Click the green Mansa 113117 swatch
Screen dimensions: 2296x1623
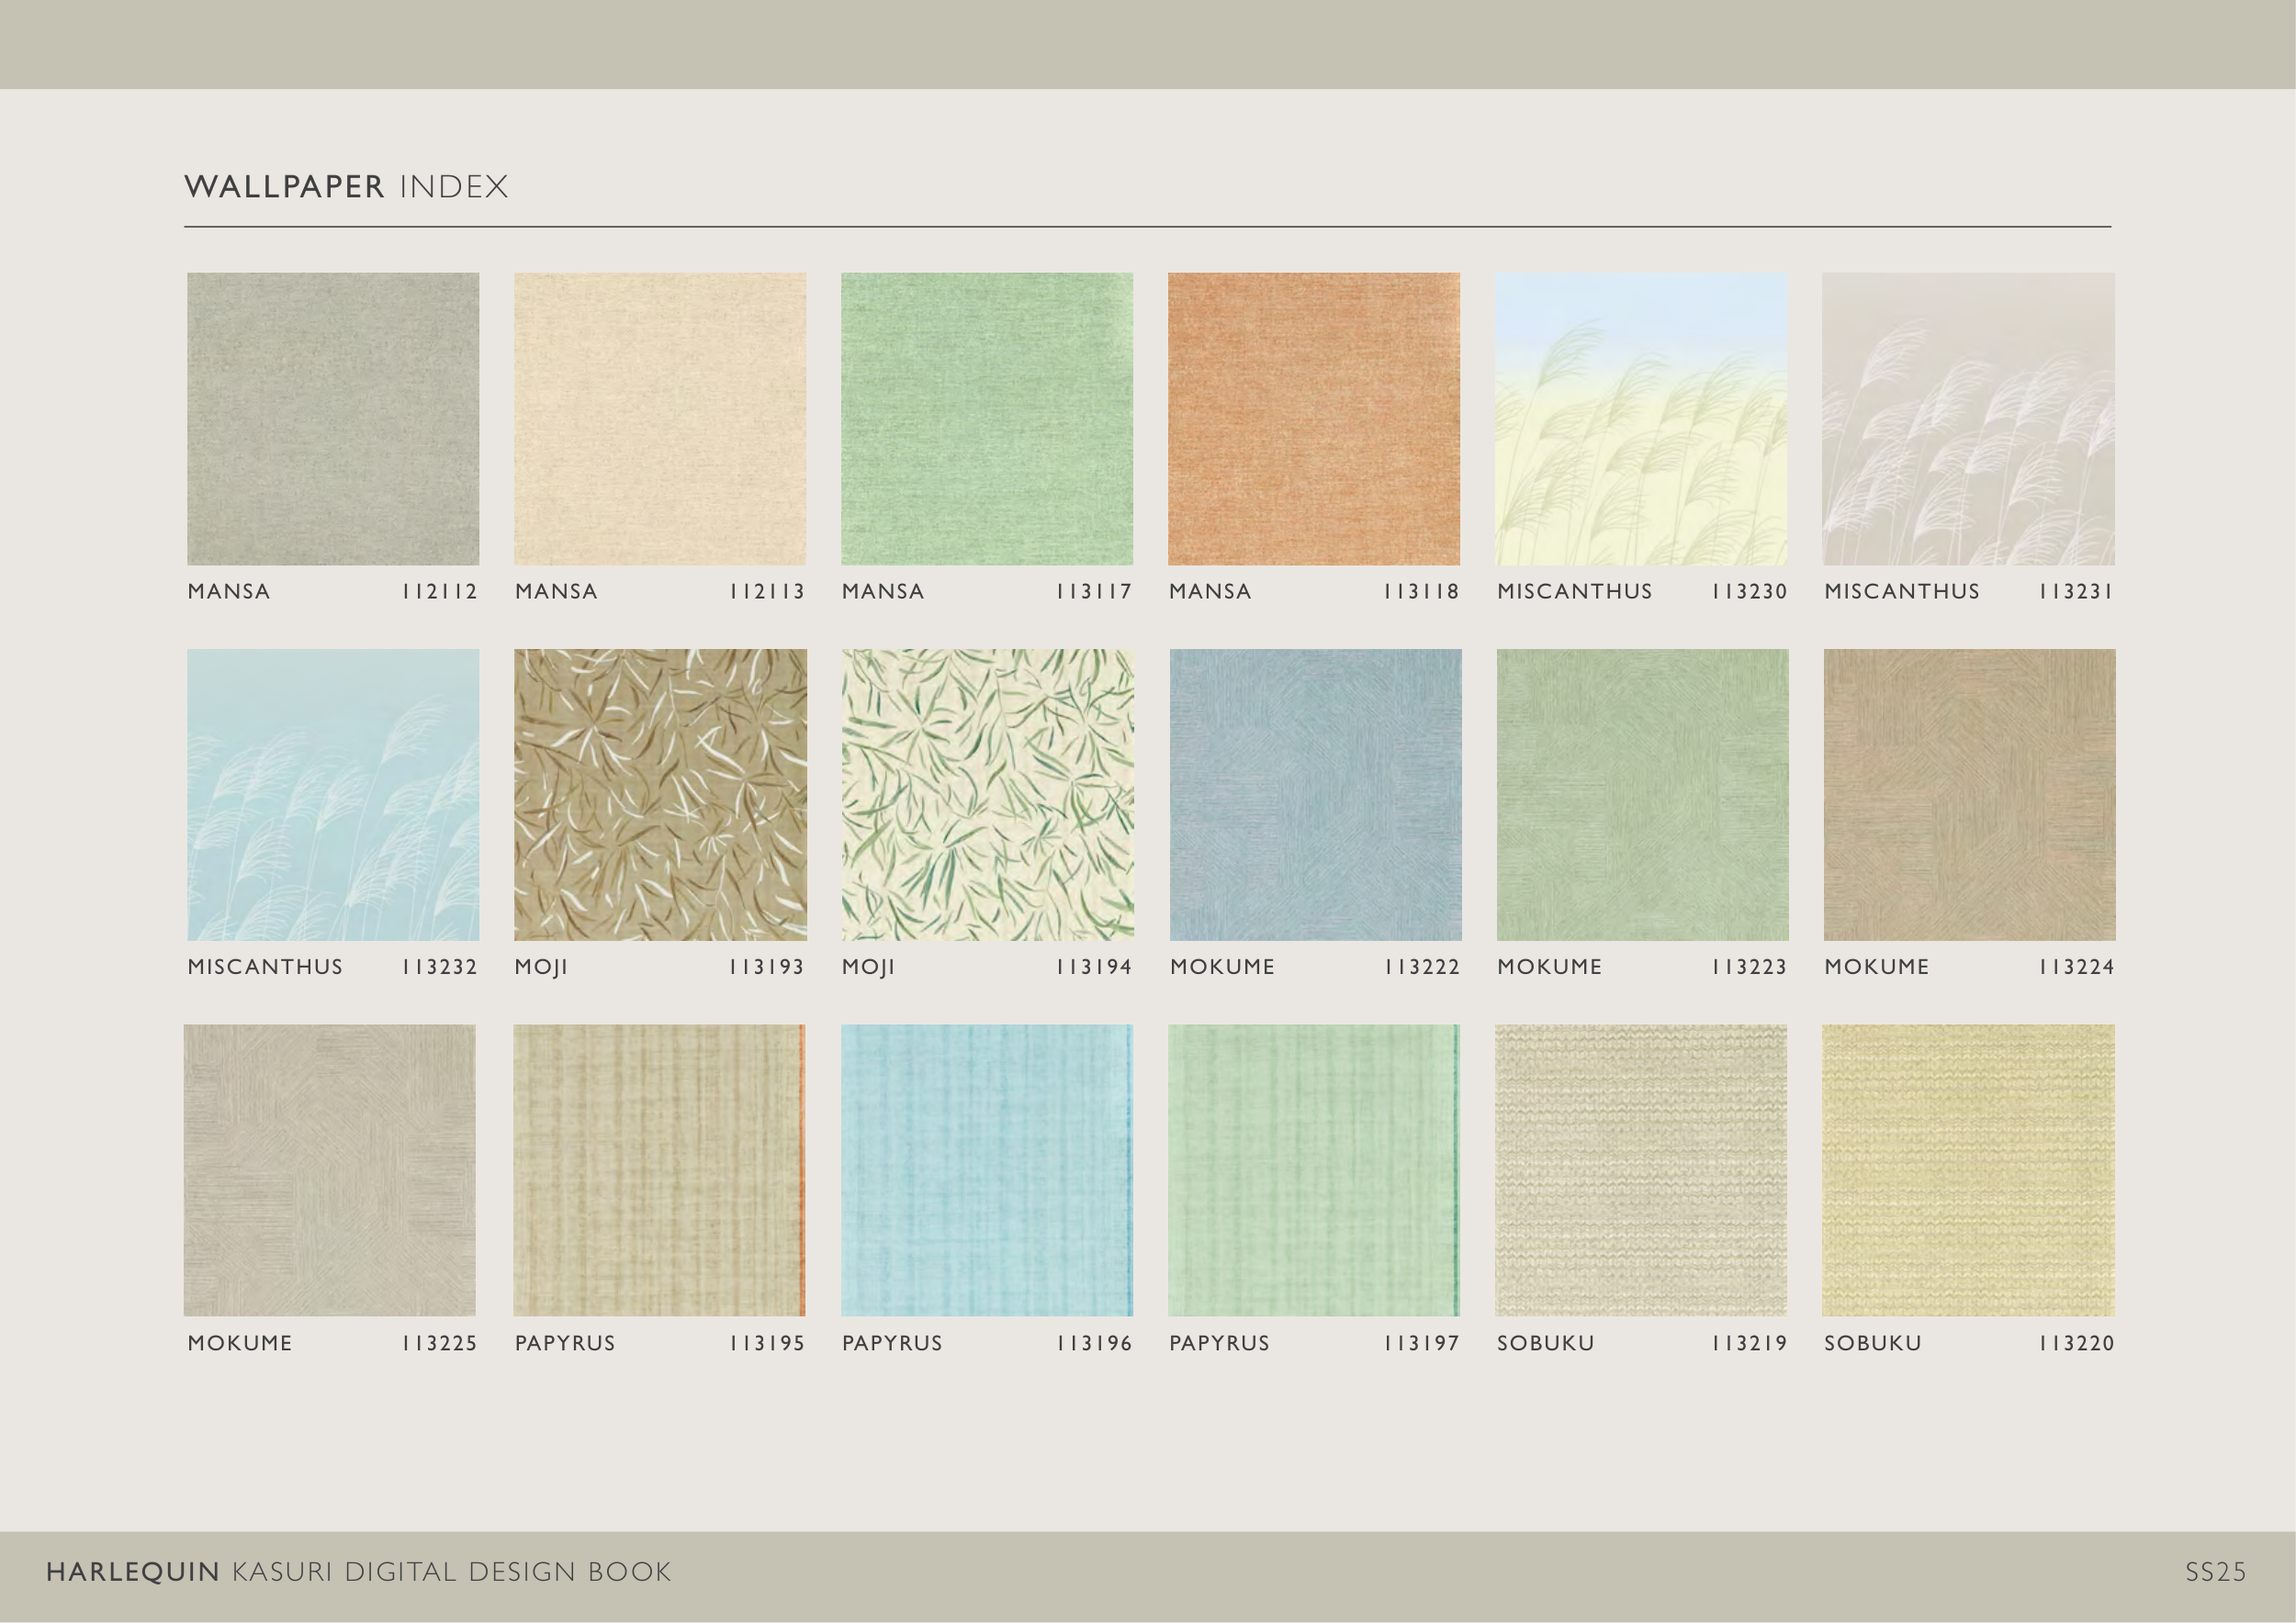tap(987, 419)
